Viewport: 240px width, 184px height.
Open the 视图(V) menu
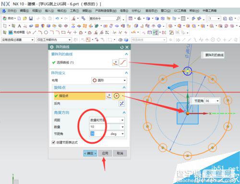pos(37,11)
